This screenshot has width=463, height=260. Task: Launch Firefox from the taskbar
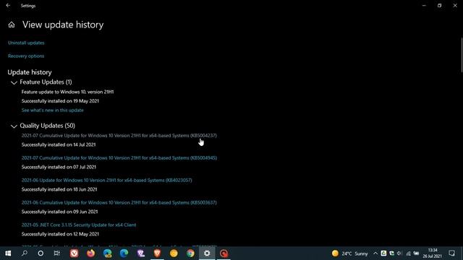90,253
